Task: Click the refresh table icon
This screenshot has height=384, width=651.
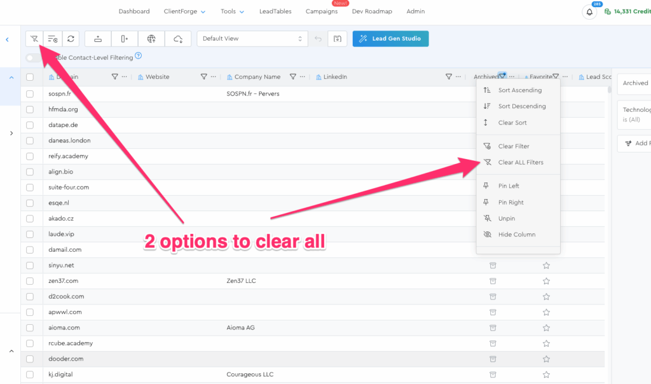Action: [71, 39]
